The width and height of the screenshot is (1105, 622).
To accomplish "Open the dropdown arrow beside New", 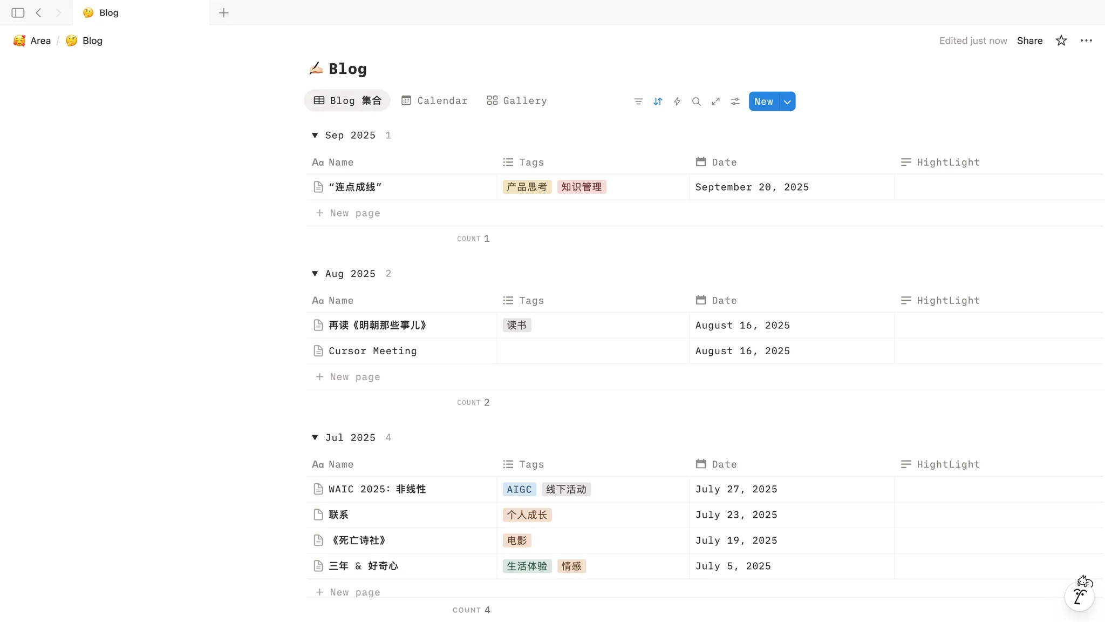I will (x=788, y=102).
